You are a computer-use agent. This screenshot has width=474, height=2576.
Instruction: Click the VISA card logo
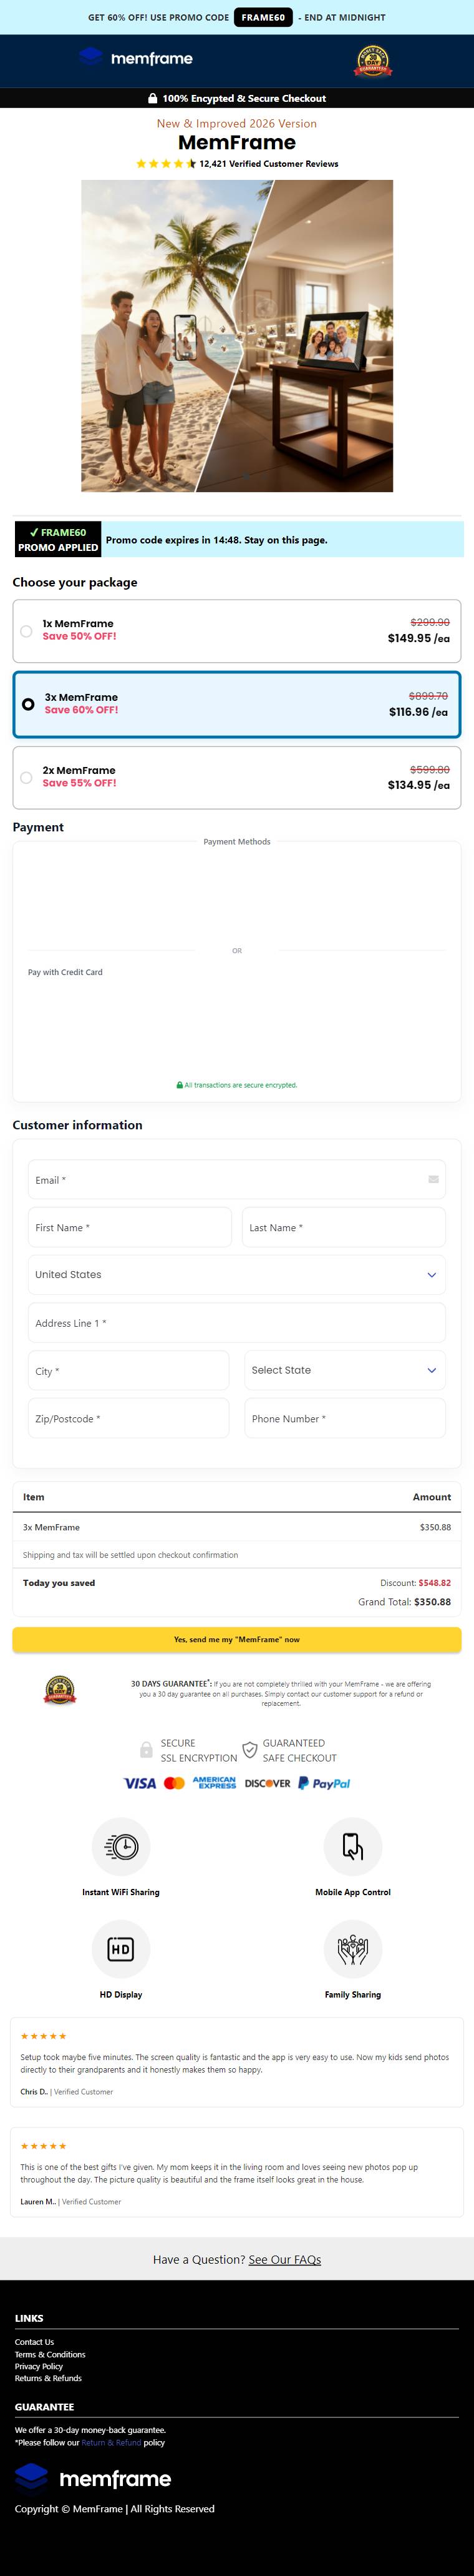click(x=140, y=1784)
